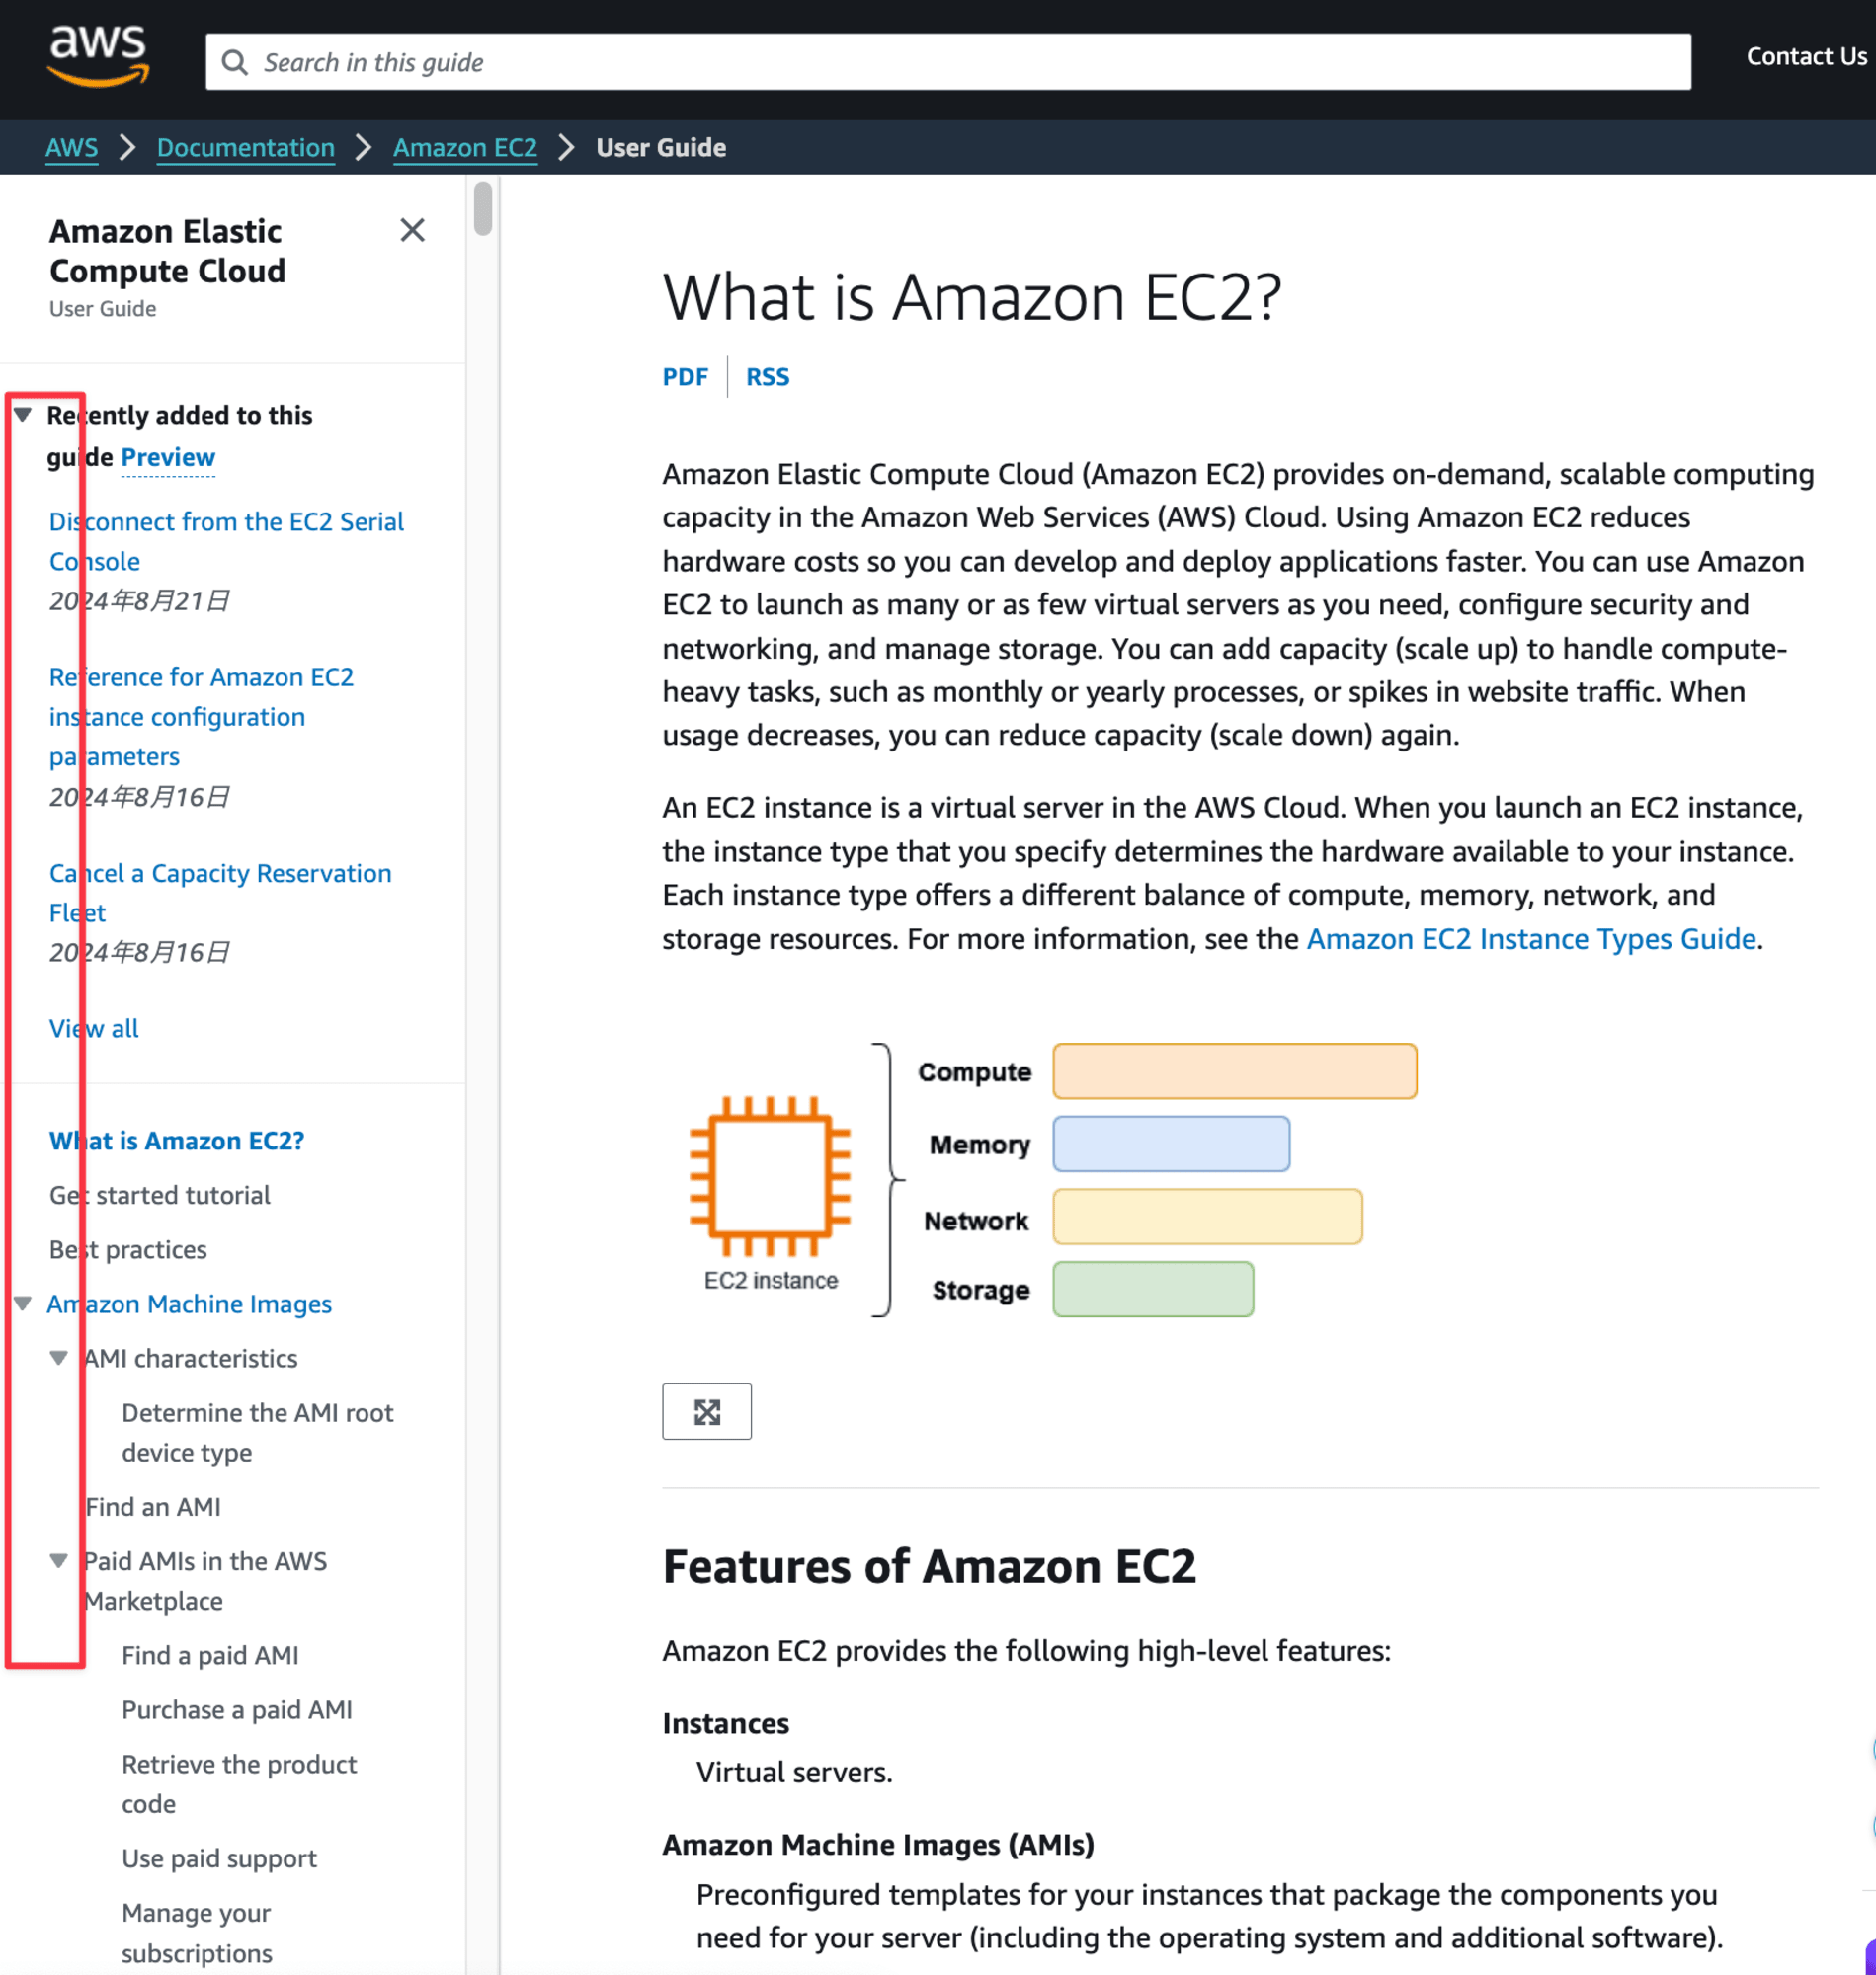
Task: Click the EC2 instance chip diagram
Action: coord(770,1175)
